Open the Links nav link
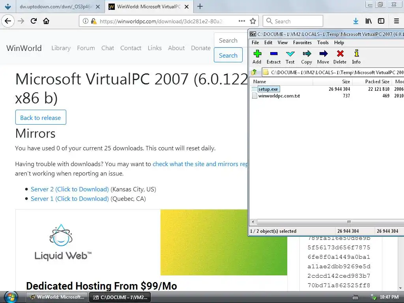404x303 pixels. [x=155, y=48]
